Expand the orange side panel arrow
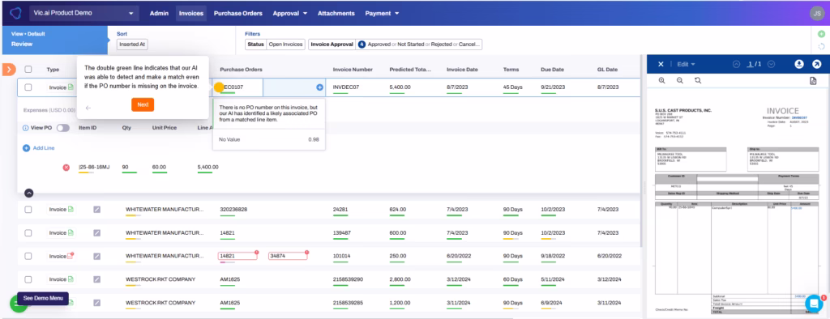Screen dimensions: 830x319 [x=9, y=70]
